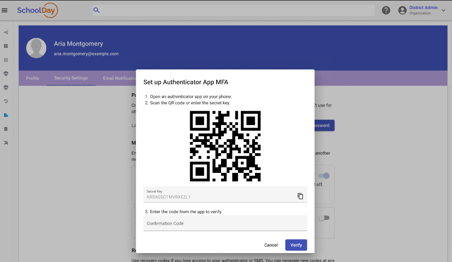
Task: Cancel the Authenticator App MFA setup
Action: click(270, 245)
